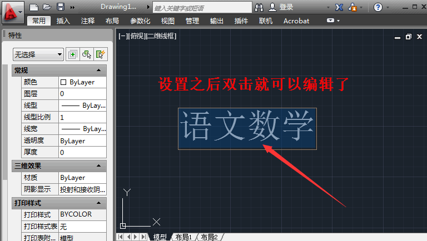
Task: Open the Acrobat ribbon tab
Action: point(296,21)
